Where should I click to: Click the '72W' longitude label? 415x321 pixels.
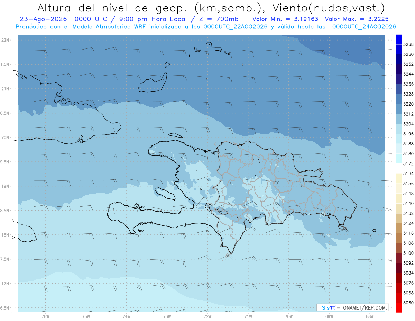(x=207, y=316)
